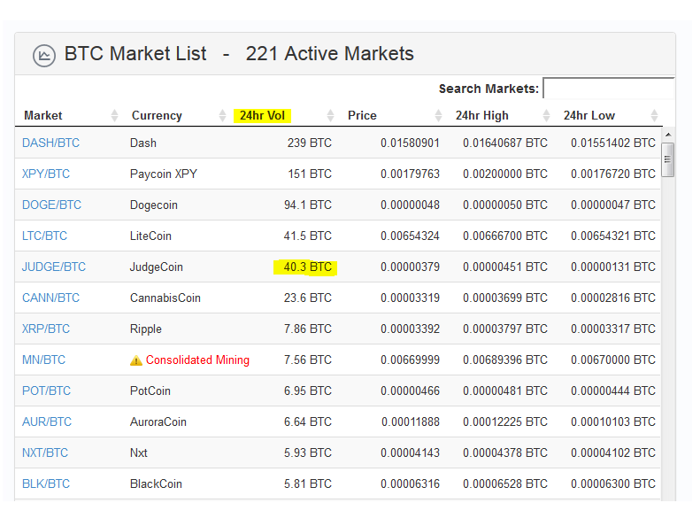Click the Search Markets input field
The height and width of the screenshot is (526, 700).
pyautogui.click(x=608, y=88)
